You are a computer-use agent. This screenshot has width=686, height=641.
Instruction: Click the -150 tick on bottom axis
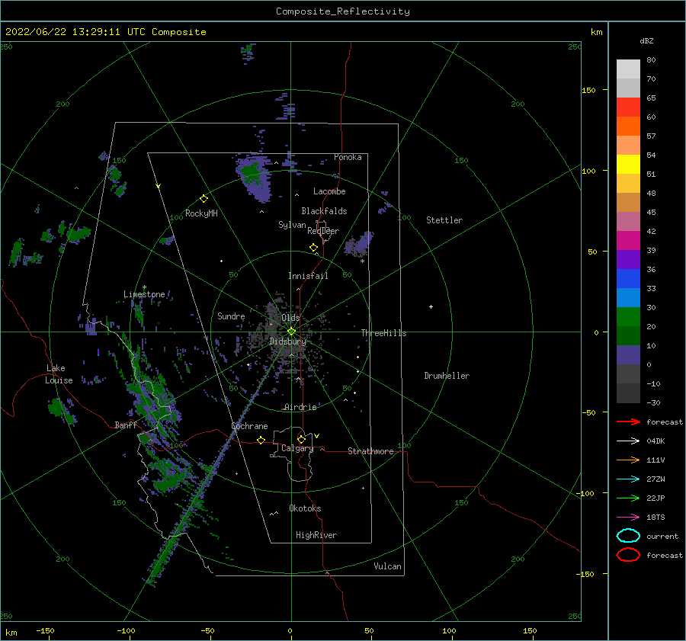[45, 630]
